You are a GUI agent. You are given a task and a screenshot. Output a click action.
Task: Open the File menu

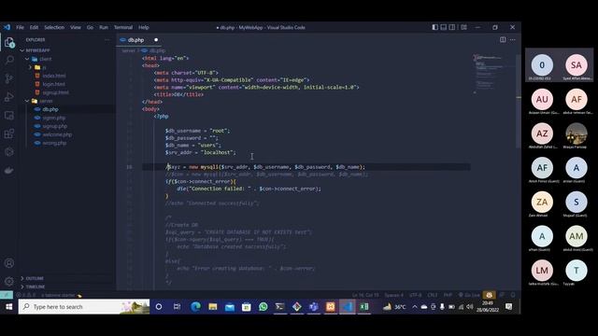(21, 27)
